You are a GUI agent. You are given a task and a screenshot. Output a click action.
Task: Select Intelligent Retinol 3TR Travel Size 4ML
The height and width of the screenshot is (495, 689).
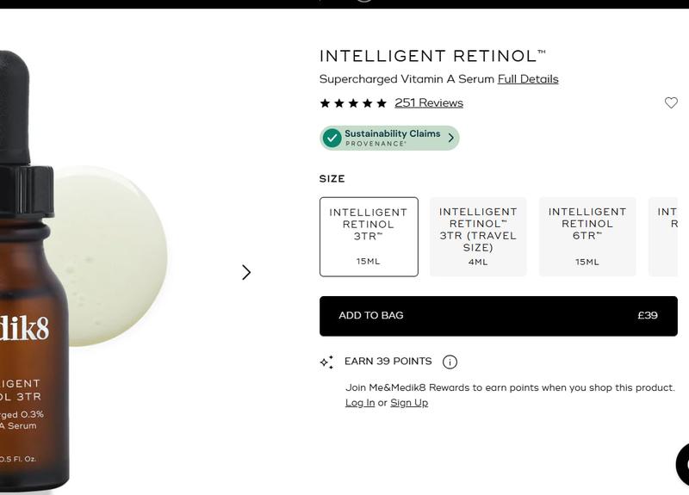tap(478, 237)
